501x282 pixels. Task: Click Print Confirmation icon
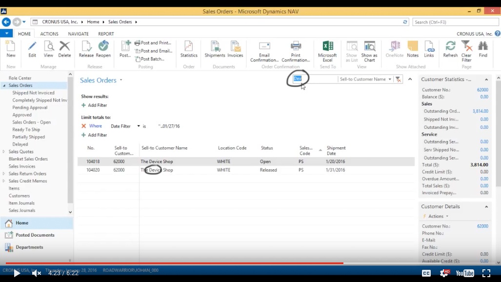pyautogui.click(x=296, y=52)
